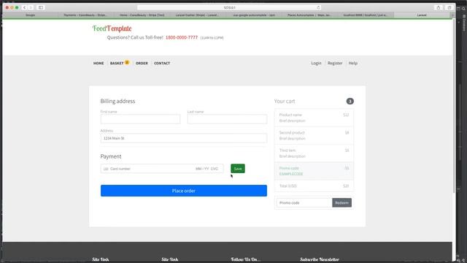Image resolution: width=467 pixels, height=263 pixels.
Task: Switch to the Google tab
Action: click(30, 15)
